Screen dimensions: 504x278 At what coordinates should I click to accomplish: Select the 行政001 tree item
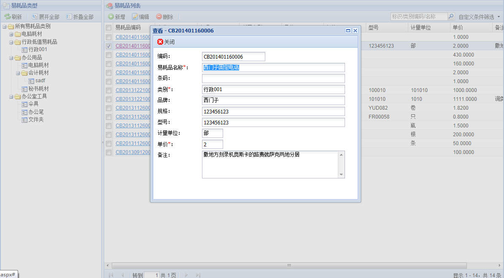[x=38, y=49]
